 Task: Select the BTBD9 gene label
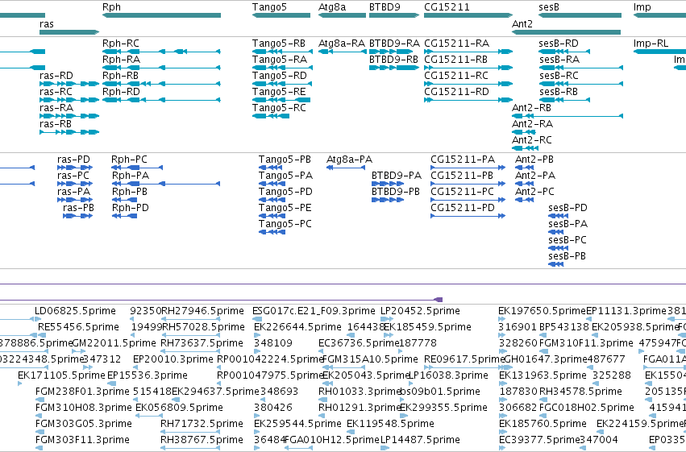pos(385,7)
